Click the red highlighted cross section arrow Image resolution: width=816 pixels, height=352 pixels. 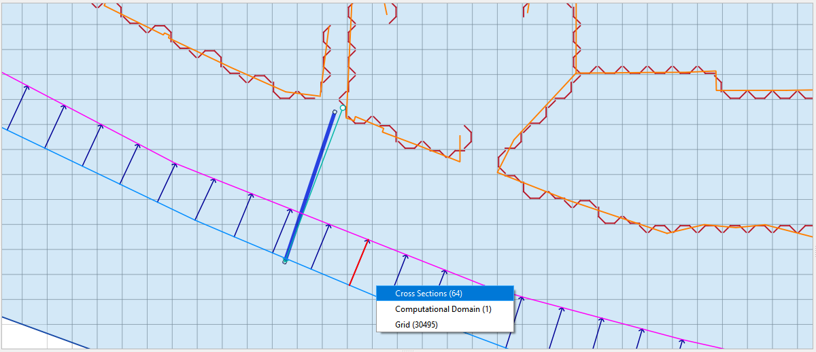click(359, 262)
